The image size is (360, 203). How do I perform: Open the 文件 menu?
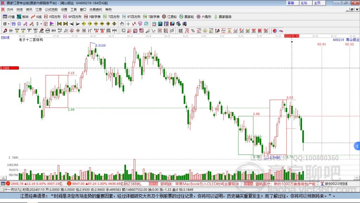(10, 9)
